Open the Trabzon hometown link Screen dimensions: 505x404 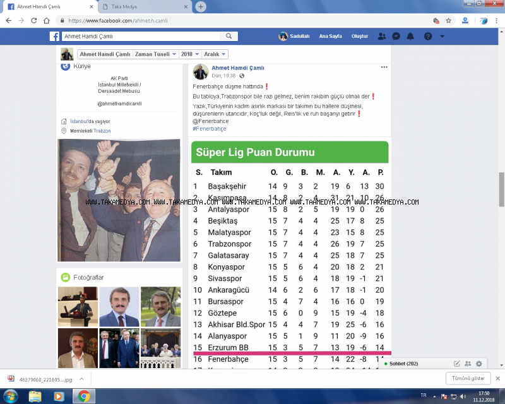tap(102, 131)
